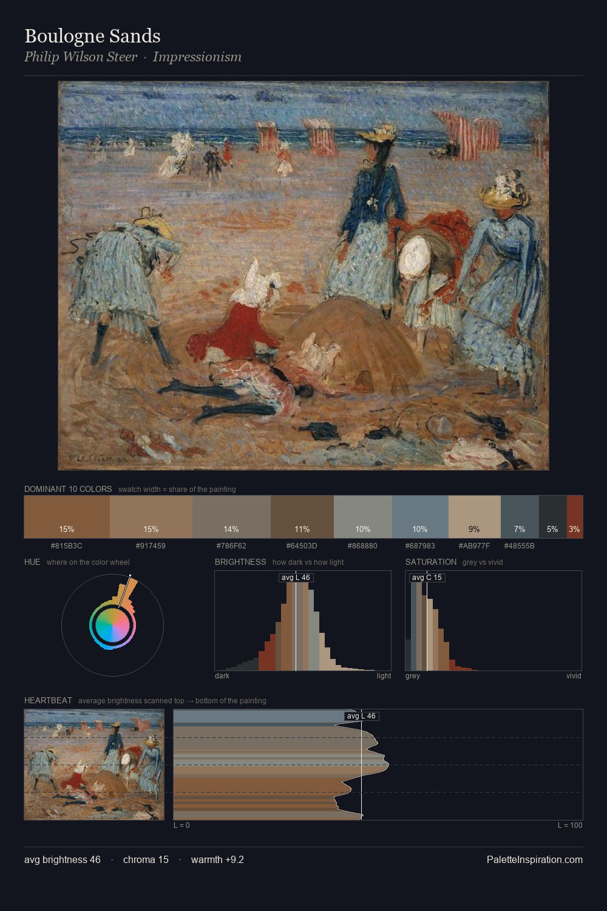Click the avg brightness 46 footer stat
Viewport: 607px width, 911px height.
[x=63, y=859]
